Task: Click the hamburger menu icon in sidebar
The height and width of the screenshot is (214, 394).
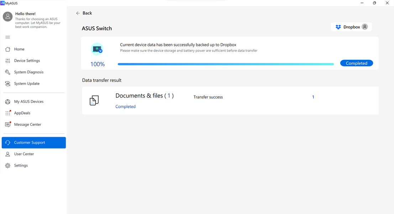Action: tap(7, 37)
